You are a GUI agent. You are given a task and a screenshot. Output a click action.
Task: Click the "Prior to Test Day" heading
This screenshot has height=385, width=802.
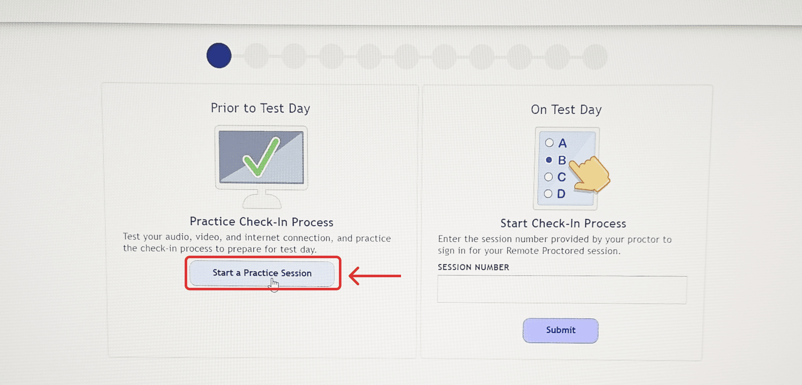(260, 108)
